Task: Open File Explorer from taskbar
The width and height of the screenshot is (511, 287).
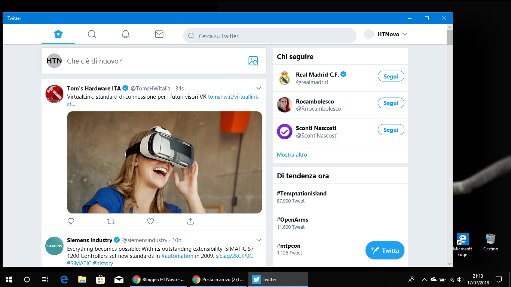Action: click(x=82, y=279)
